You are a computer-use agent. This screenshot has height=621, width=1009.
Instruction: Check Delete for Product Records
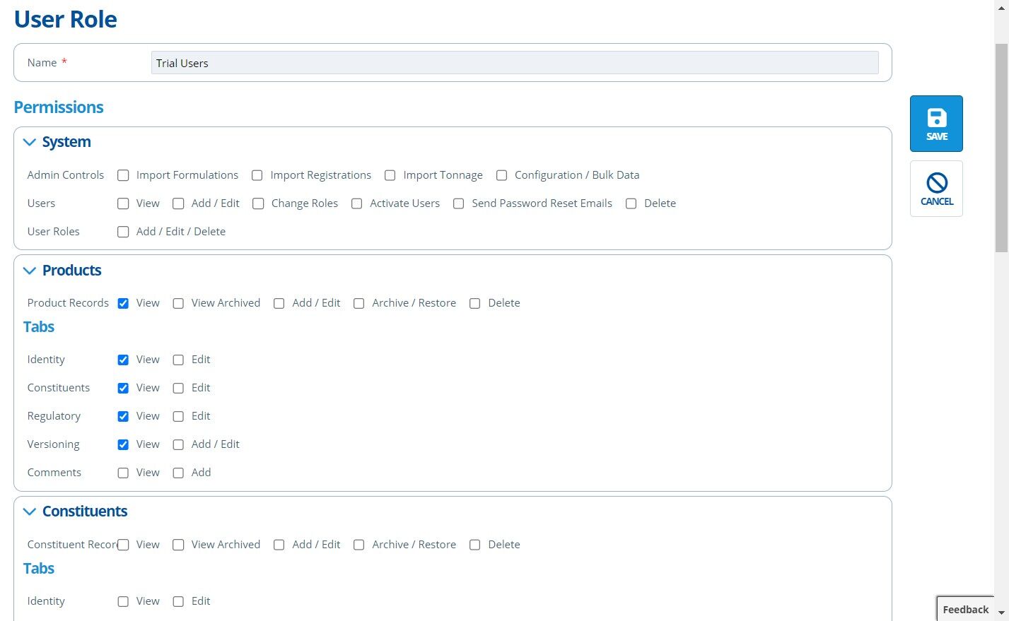coord(475,303)
